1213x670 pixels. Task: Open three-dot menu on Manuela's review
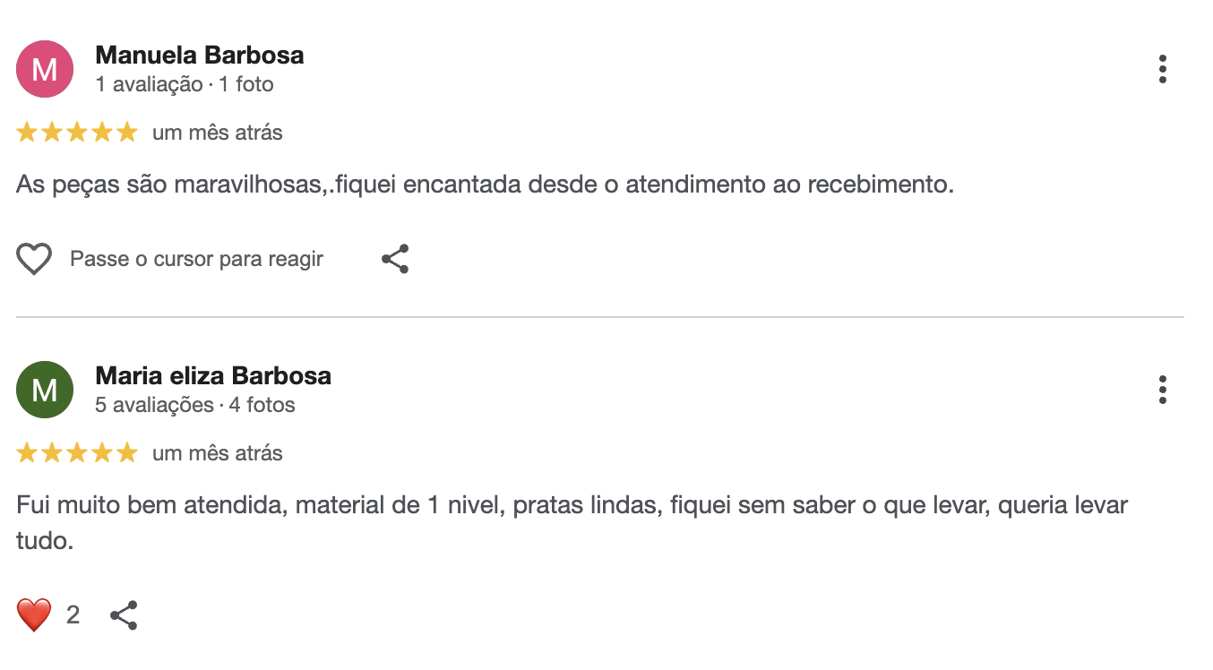tap(1162, 69)
